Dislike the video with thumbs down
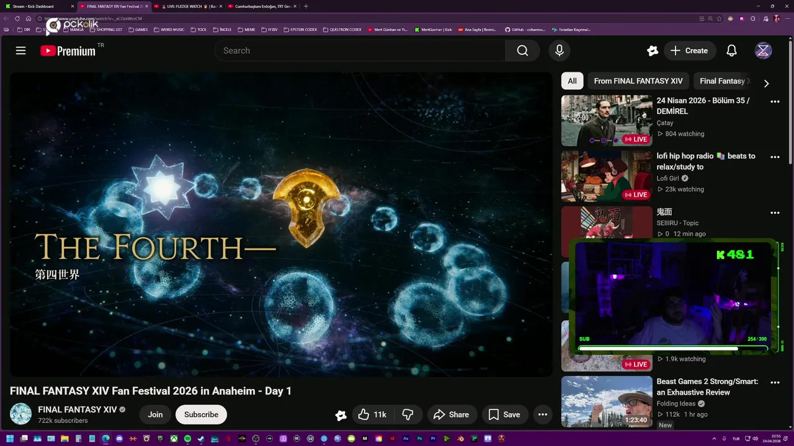 (408, 414)
